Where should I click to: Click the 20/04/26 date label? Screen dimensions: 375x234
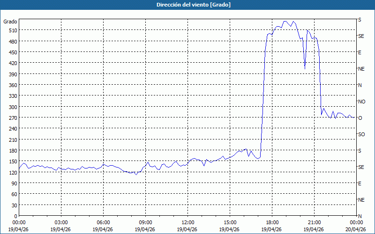356,229
